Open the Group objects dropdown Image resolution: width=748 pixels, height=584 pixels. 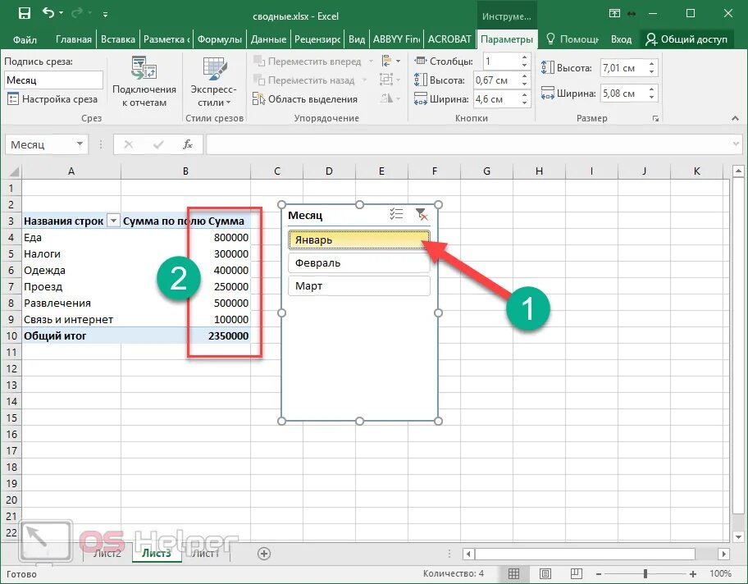tap(390, 80)
